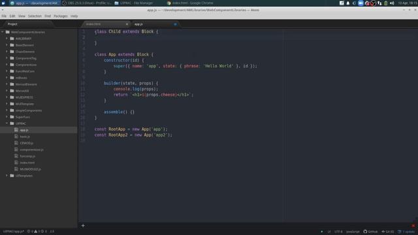Viewport: 418px width, 235px height.
Task: Click the JavaScript grammar selector in status bar
Action: click(353, 232)
